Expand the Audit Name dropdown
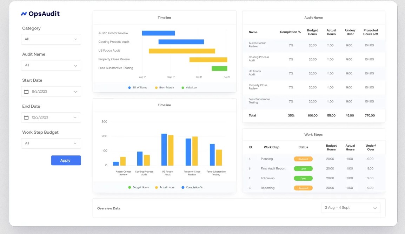Image resolution: width=405 pixels, height=234 pixels. coord(51,65)
